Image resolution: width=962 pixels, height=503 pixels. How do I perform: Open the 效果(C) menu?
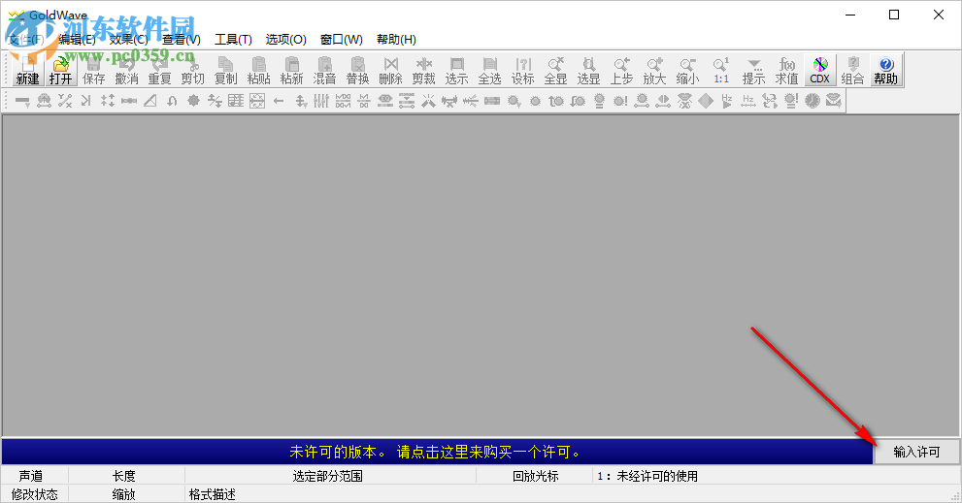[129, 39]
